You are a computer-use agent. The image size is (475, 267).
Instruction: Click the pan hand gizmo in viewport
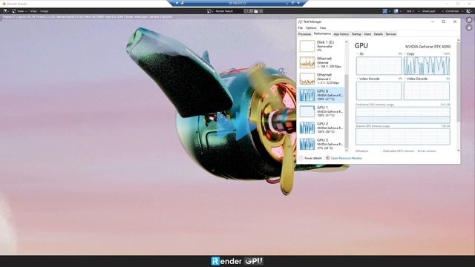point(469,28)
